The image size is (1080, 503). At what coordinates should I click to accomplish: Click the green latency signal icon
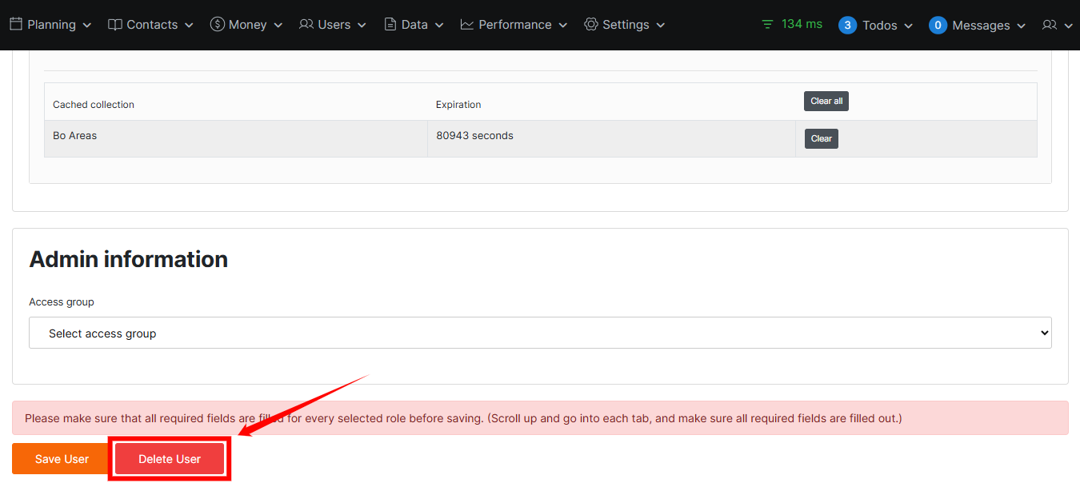[768, 25]
